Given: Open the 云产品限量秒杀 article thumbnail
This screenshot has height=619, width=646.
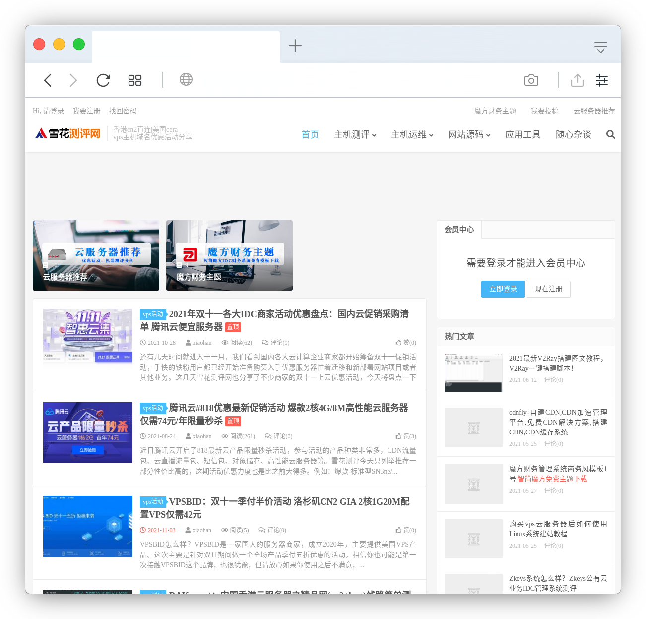Looking at the screenshot, I should point(88,433).
